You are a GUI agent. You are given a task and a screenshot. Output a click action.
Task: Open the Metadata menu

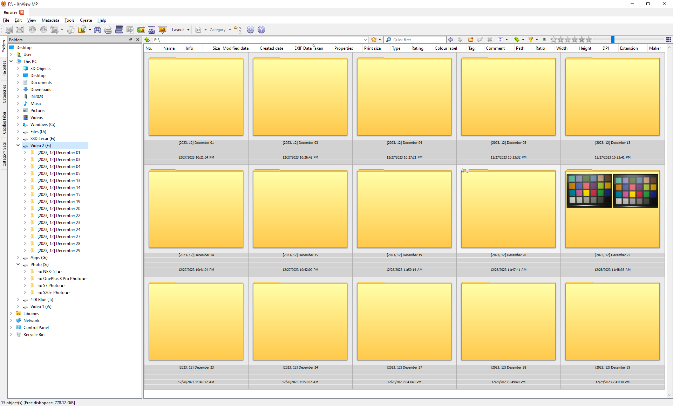[50, 20]
